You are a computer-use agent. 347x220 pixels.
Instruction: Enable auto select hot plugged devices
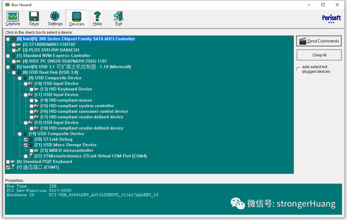tap(298, 69)
